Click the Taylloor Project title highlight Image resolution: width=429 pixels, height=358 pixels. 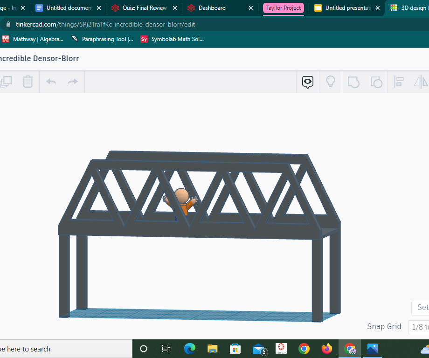pyautogui.click(x=283, y=8)
